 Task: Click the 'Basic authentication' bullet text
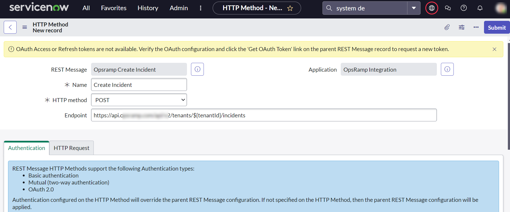tap(54, 176)
